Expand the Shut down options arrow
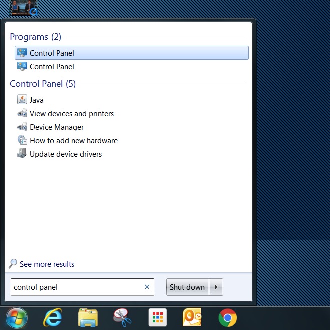Viewport: 330px width, 330px height. pyautogui.click(x=216, y=287)
